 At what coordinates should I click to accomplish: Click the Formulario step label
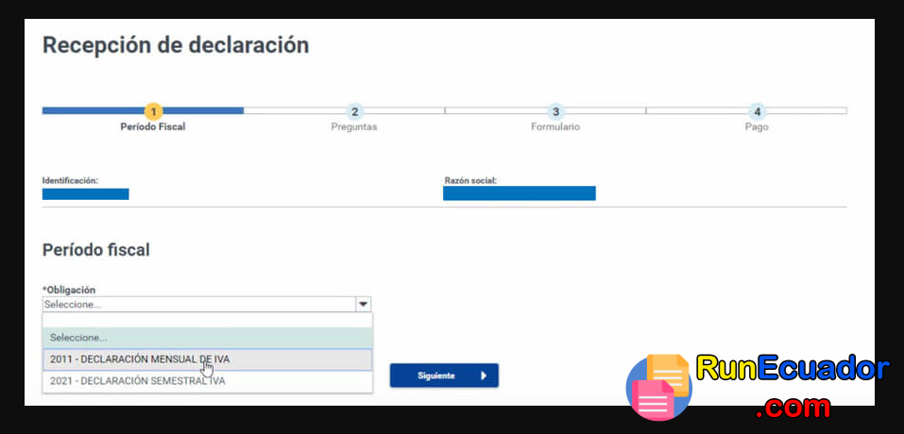click(x=555, y=126)
